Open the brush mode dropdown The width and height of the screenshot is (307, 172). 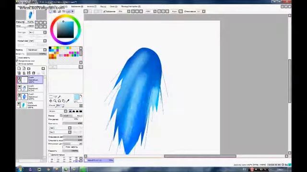(66, 111)
